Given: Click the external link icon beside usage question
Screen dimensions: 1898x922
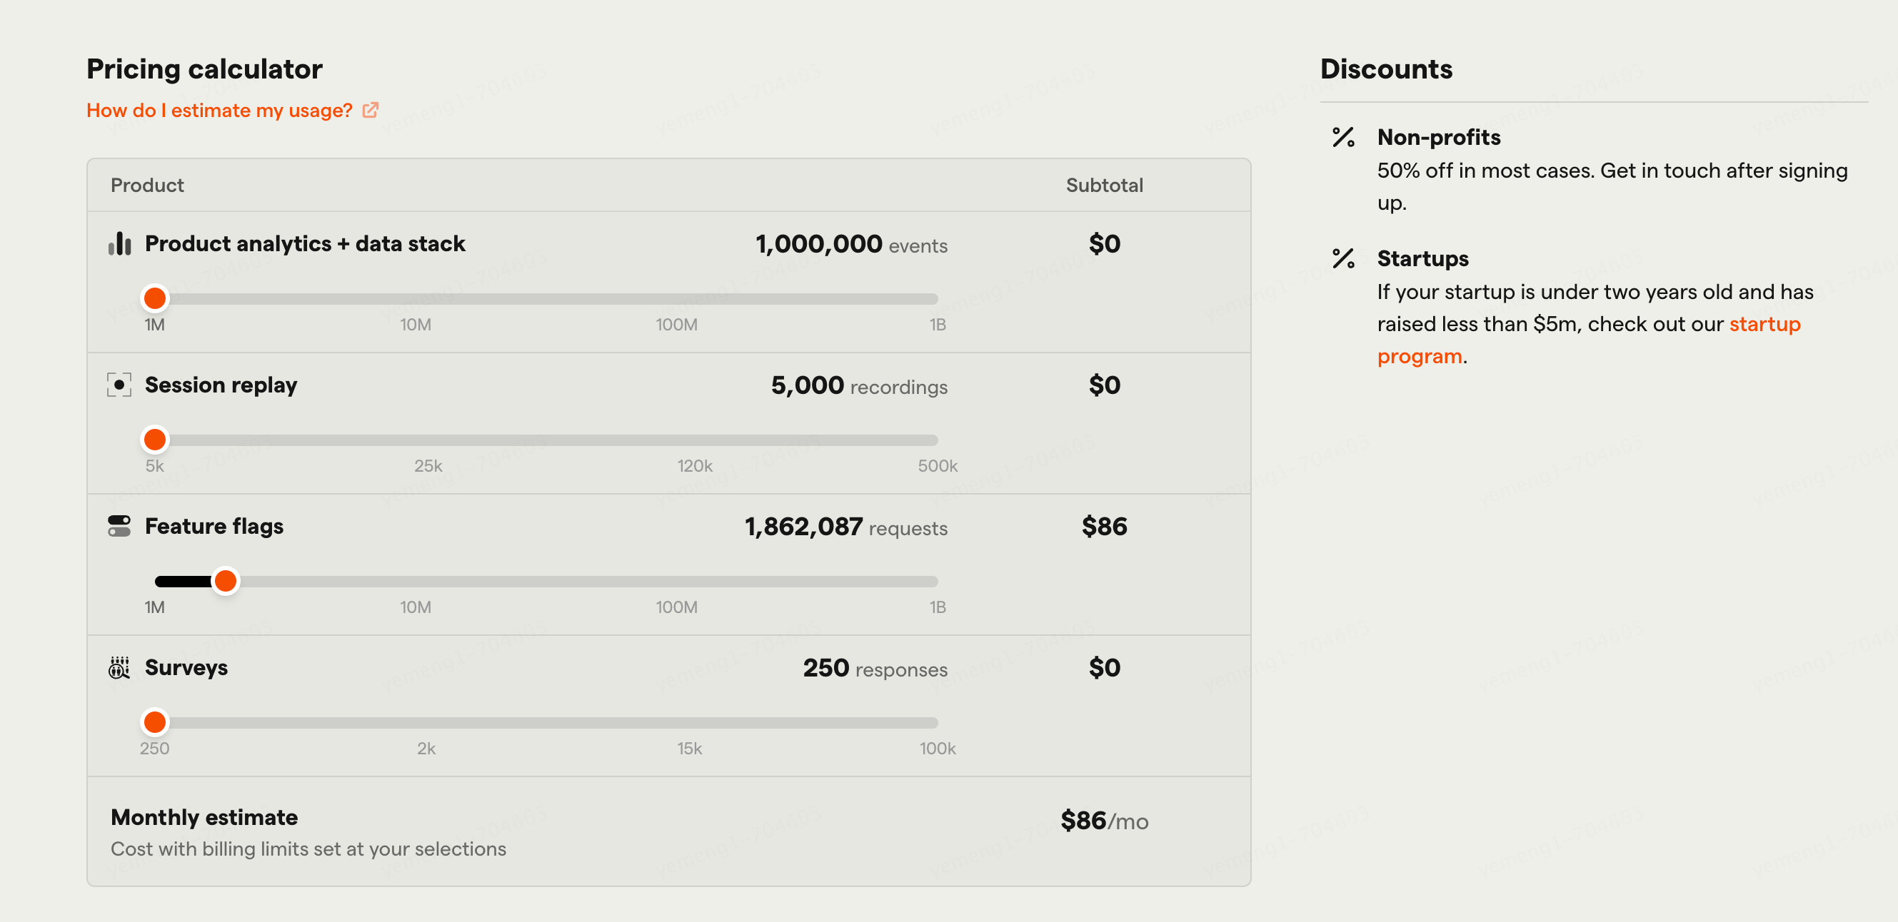Looking at the screenshot, I should (371, 111).
